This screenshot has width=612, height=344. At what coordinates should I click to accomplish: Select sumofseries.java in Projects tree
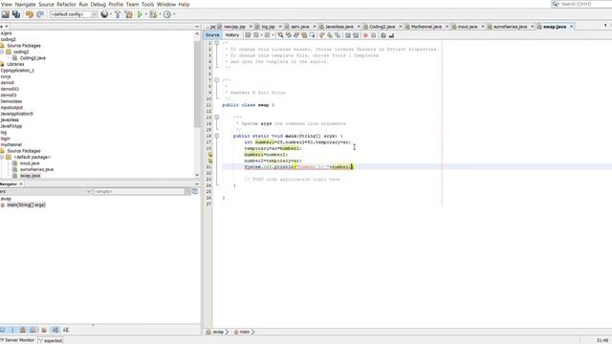coord(36,170)
